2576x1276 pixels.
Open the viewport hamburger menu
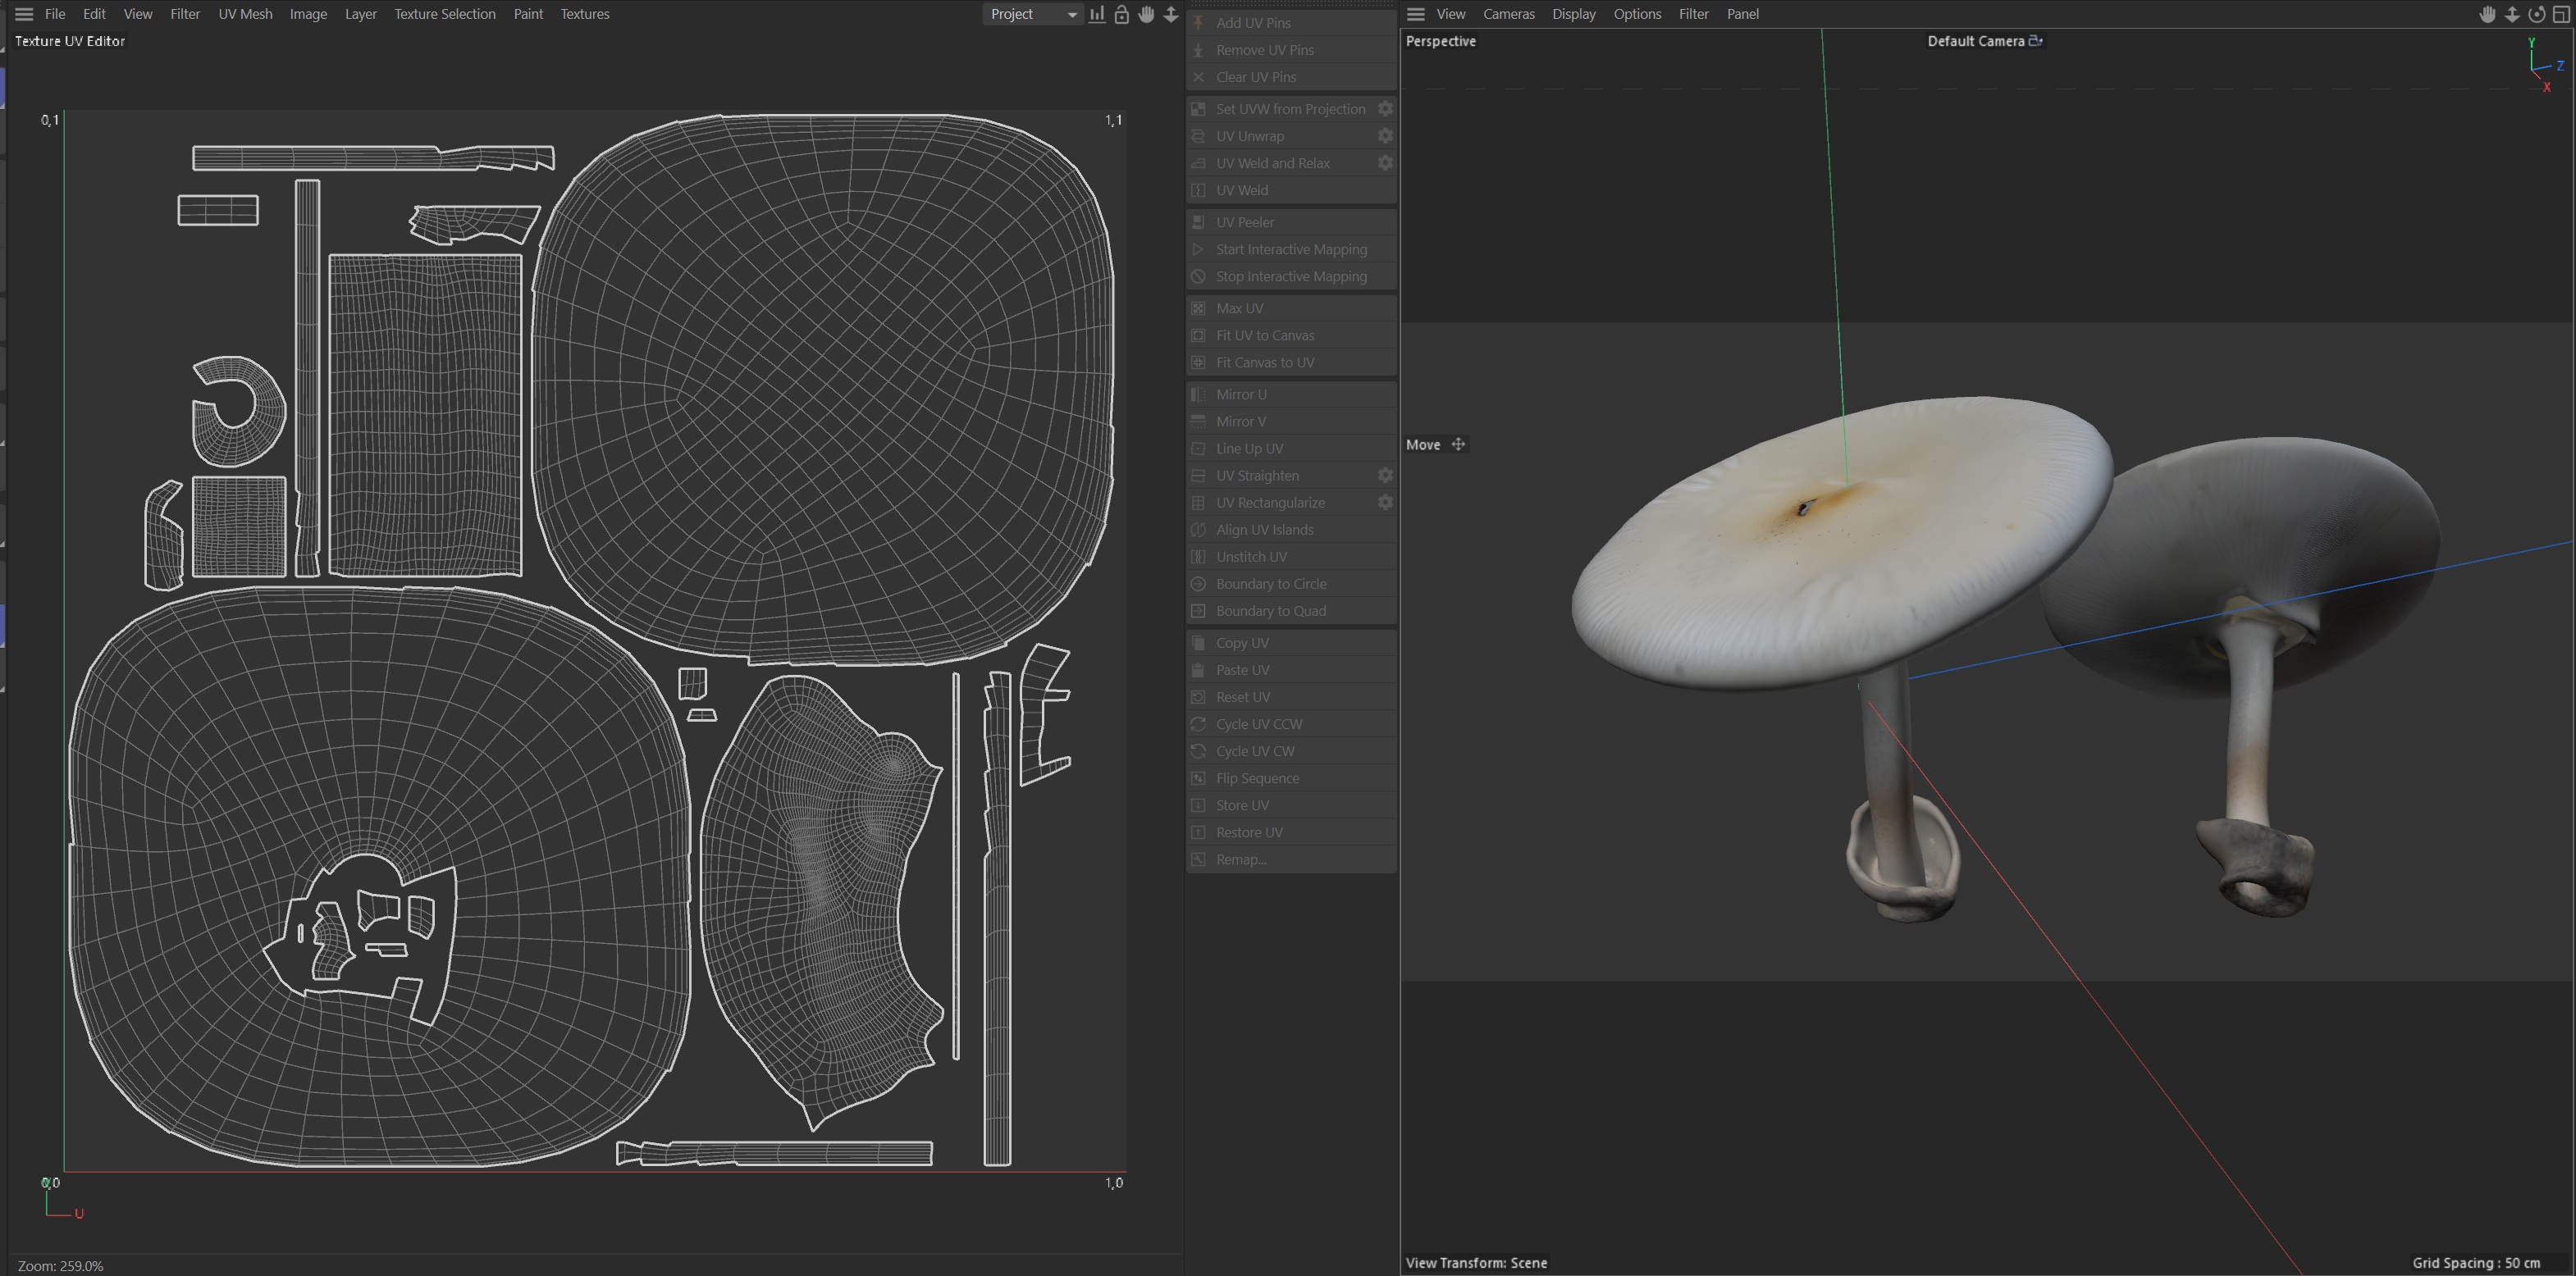(1415, 14)
